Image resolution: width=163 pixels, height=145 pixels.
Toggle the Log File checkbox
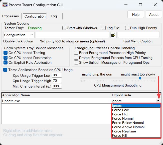pyautogui.click(x=104, y=28)
